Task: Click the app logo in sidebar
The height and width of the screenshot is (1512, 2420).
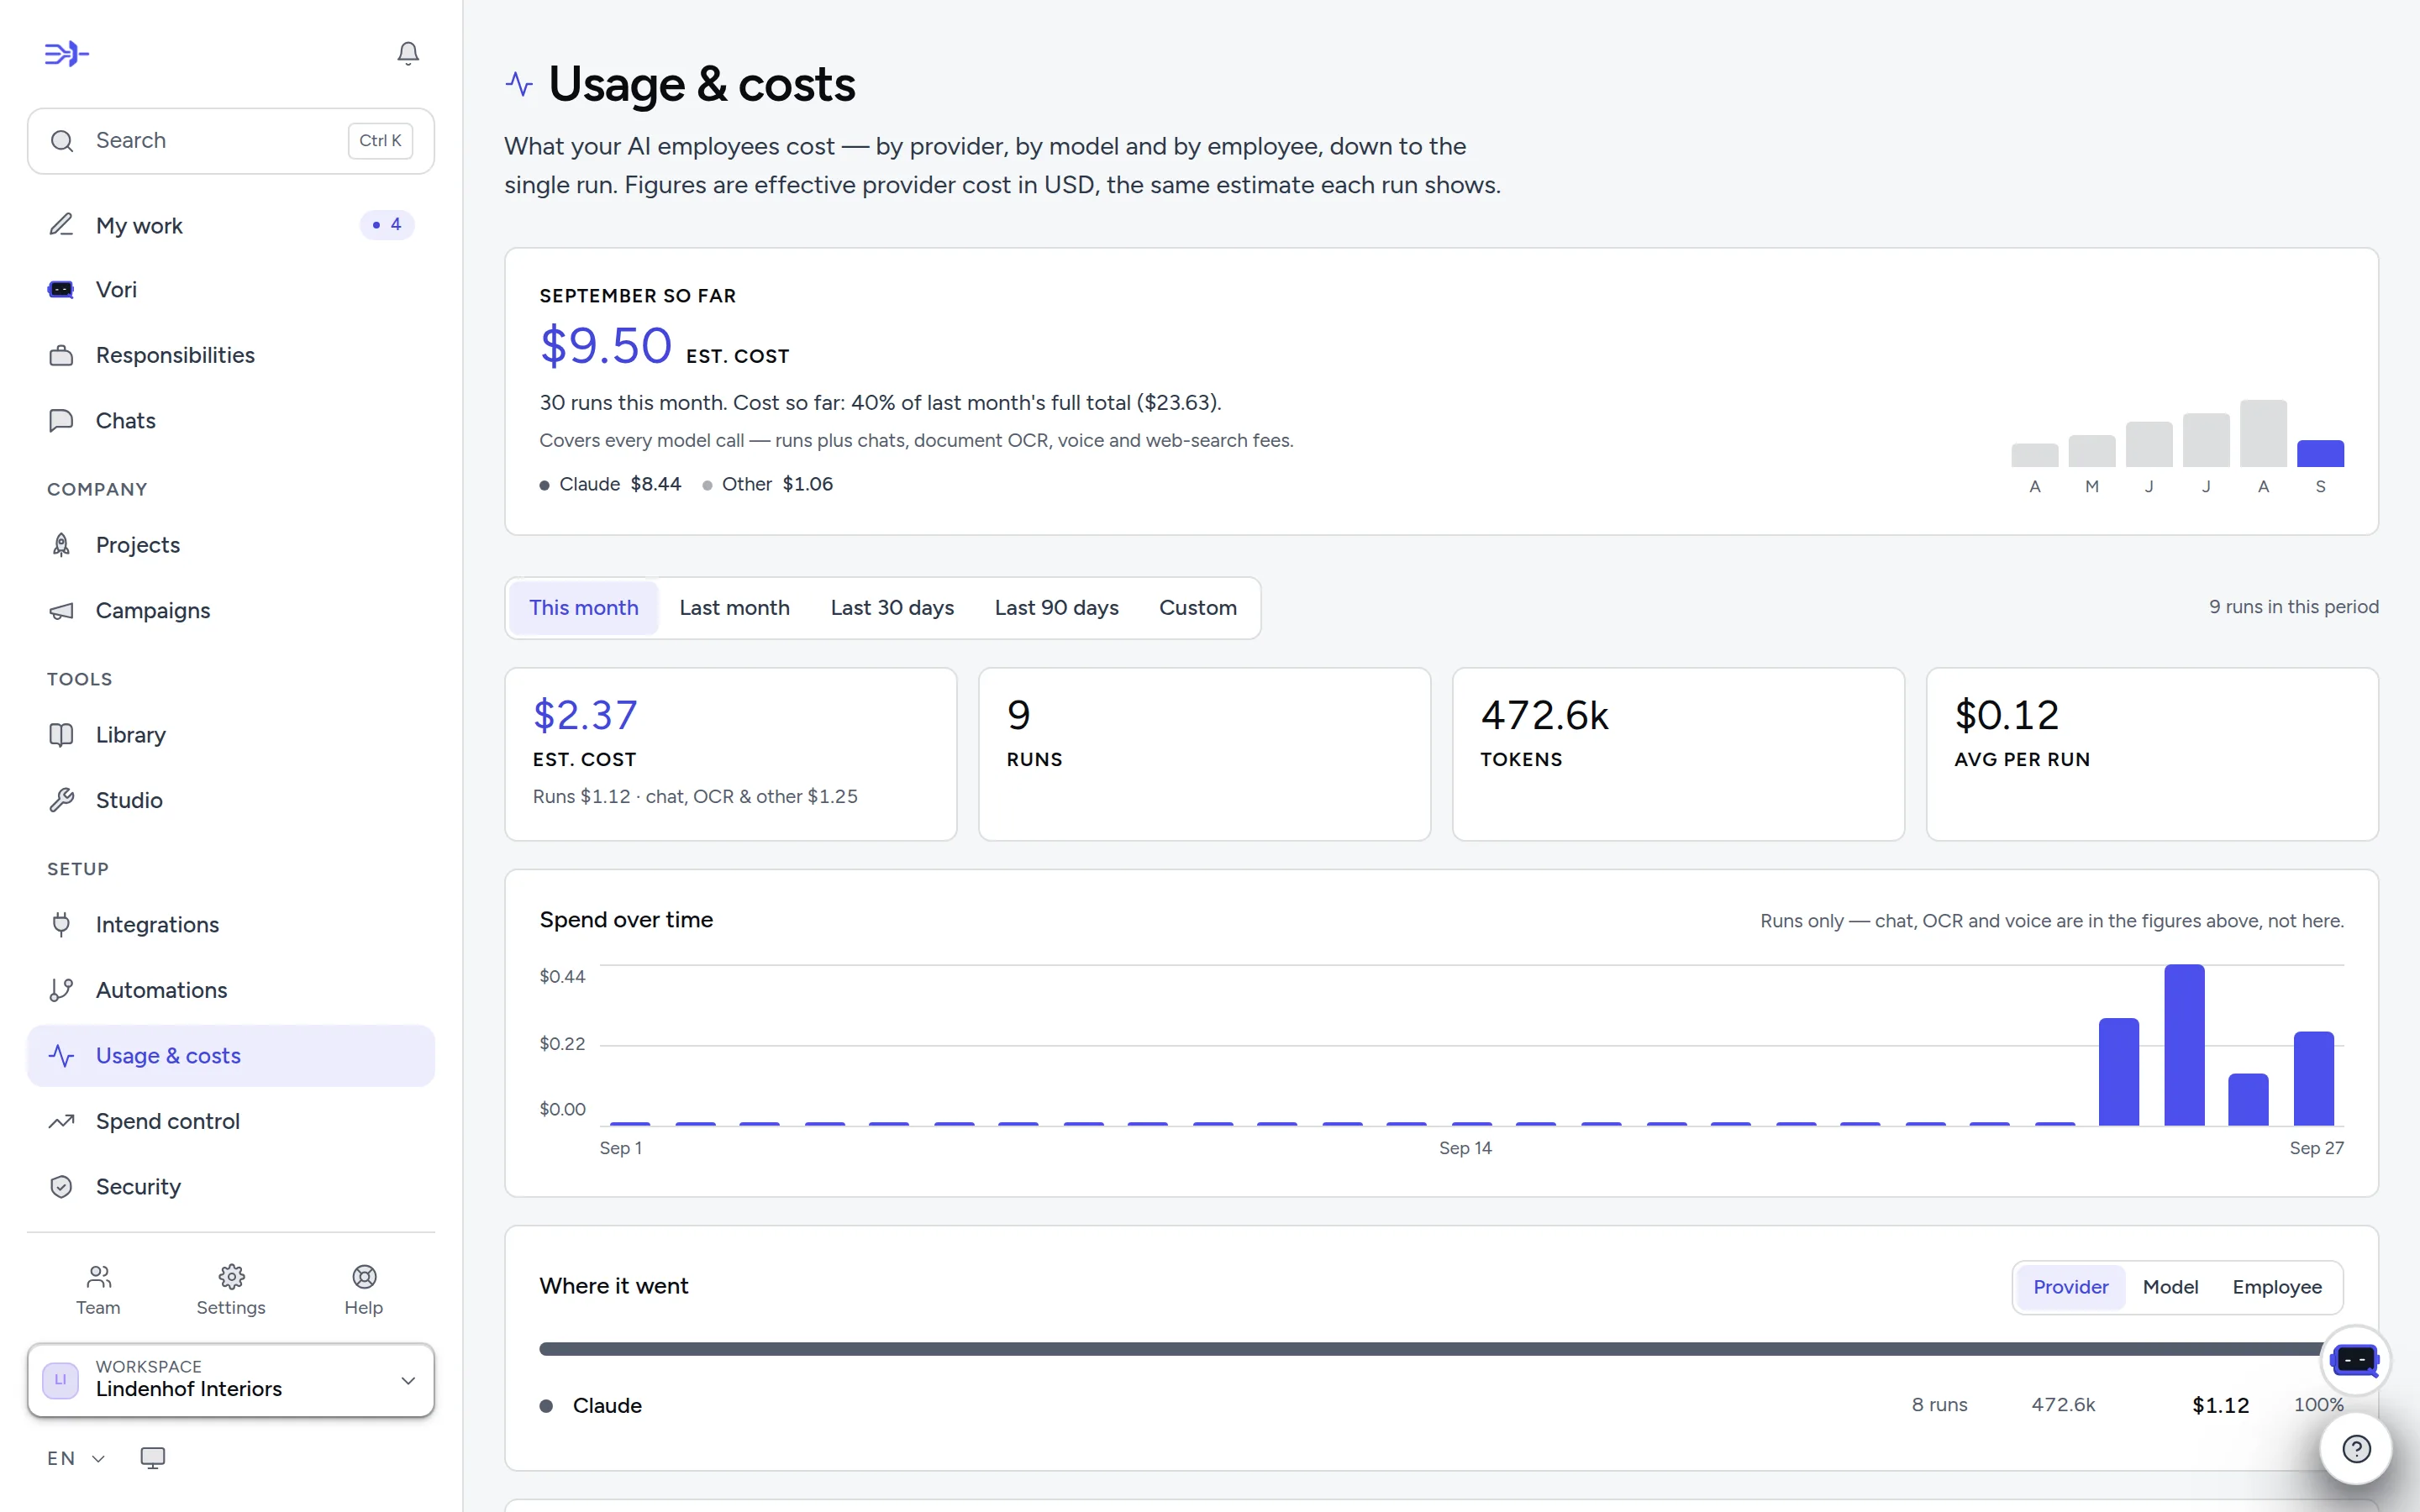Action: pos(67,54)
